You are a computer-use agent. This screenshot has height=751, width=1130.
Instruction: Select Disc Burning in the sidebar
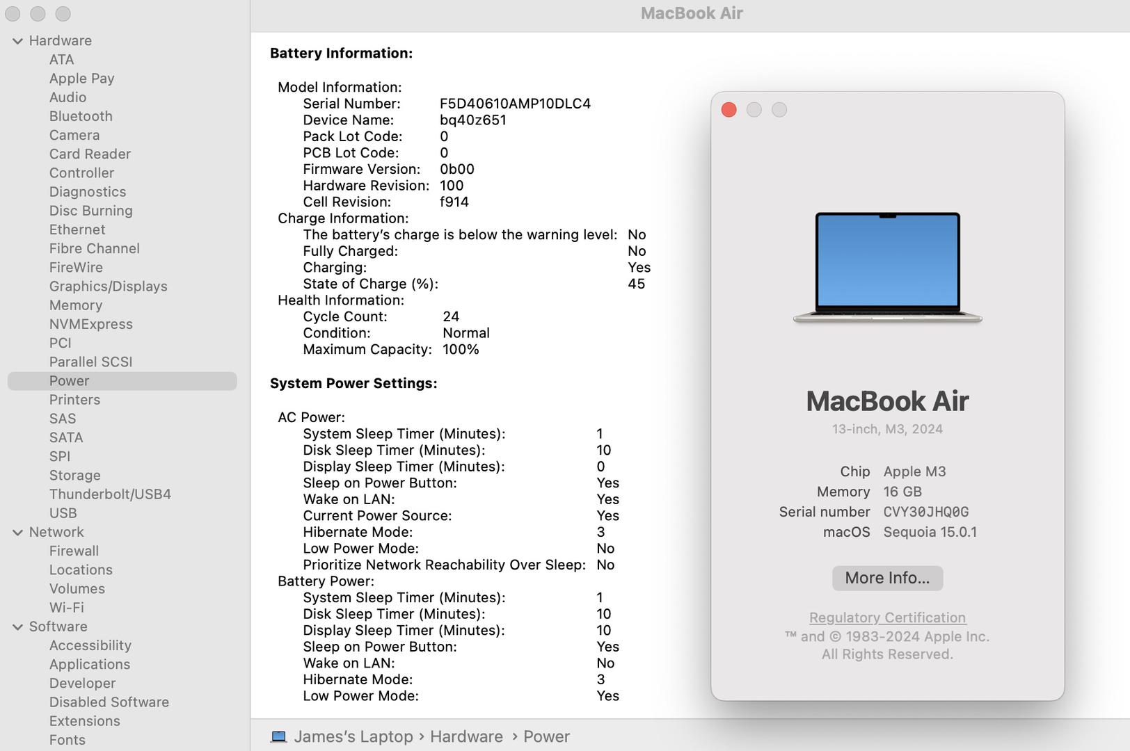90,211
